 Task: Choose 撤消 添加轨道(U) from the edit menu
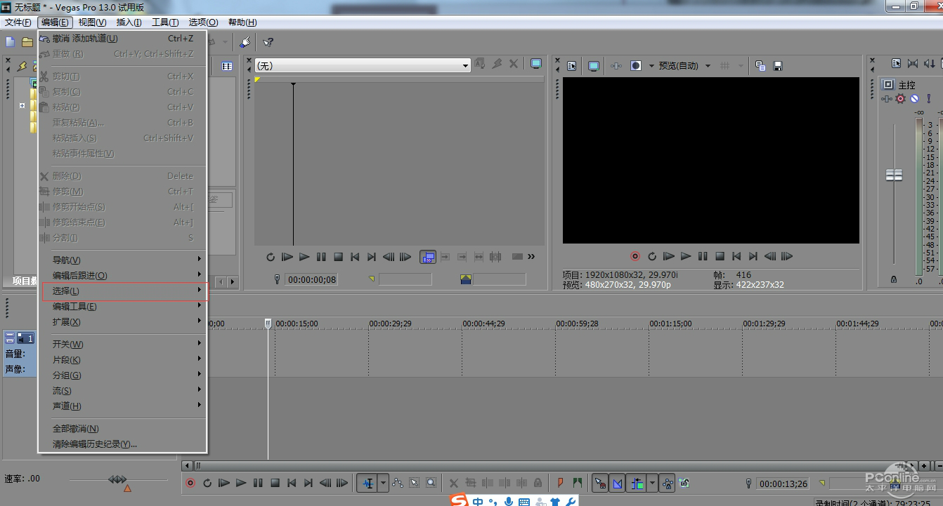point(84,39)
